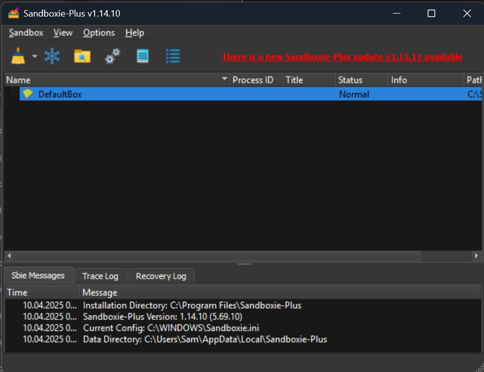Viewport: 484px width, 372px height.
Task: Toggle the snowflake suspend-all icon
Action: [52, 56]
